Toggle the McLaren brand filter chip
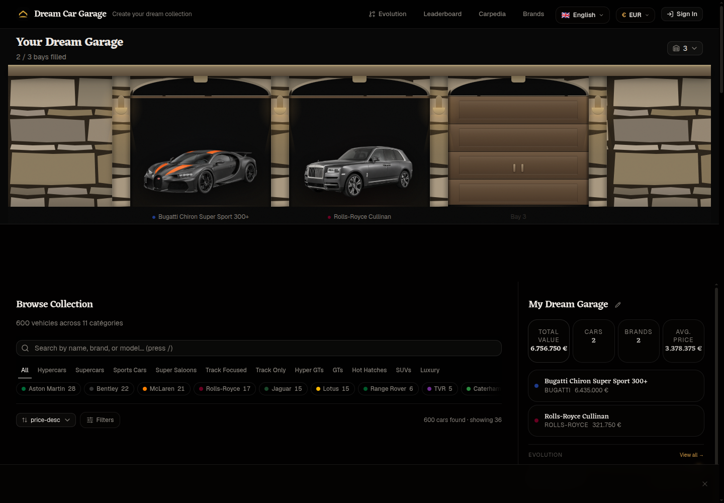This screenshot has width=724, height=503. pos(164,389)
